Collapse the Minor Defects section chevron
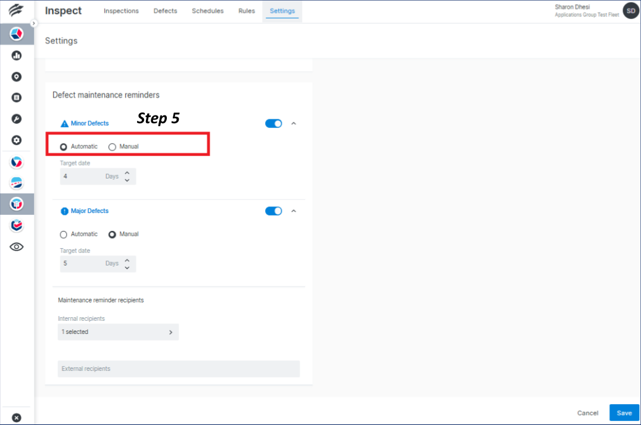Image resolution: width=641 pixels, height=425 pixels. click(x=293, y=123)
